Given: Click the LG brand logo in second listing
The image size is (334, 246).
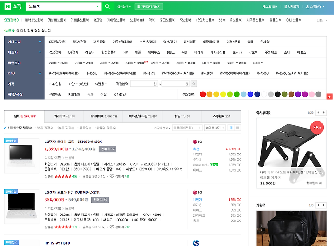Looking at the screenshot, I should coord(198,192).
